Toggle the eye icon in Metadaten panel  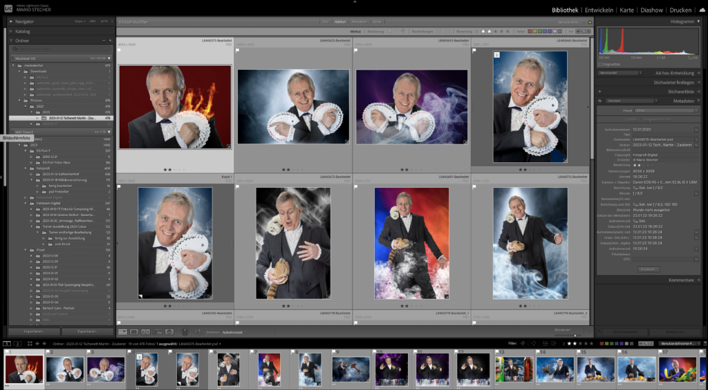(x=599, y=101)
